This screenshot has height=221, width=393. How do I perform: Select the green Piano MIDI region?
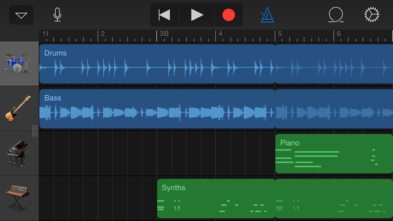point(334,153)
